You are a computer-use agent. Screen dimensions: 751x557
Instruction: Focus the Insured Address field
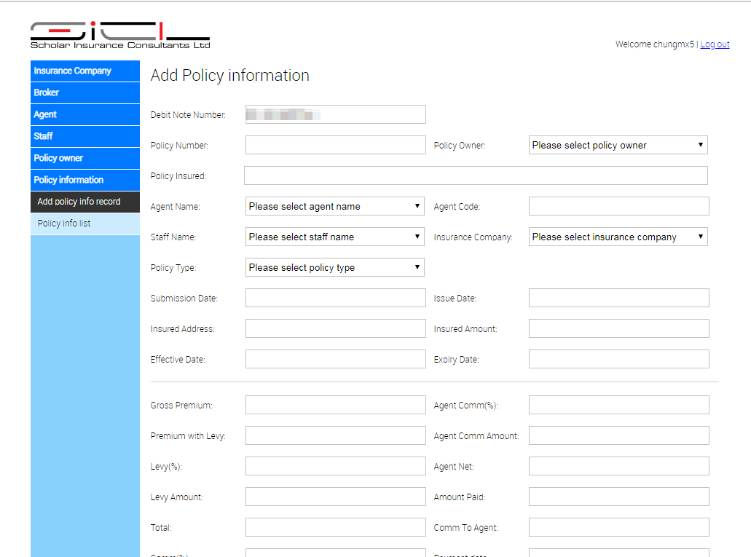[x=335, y=328]
